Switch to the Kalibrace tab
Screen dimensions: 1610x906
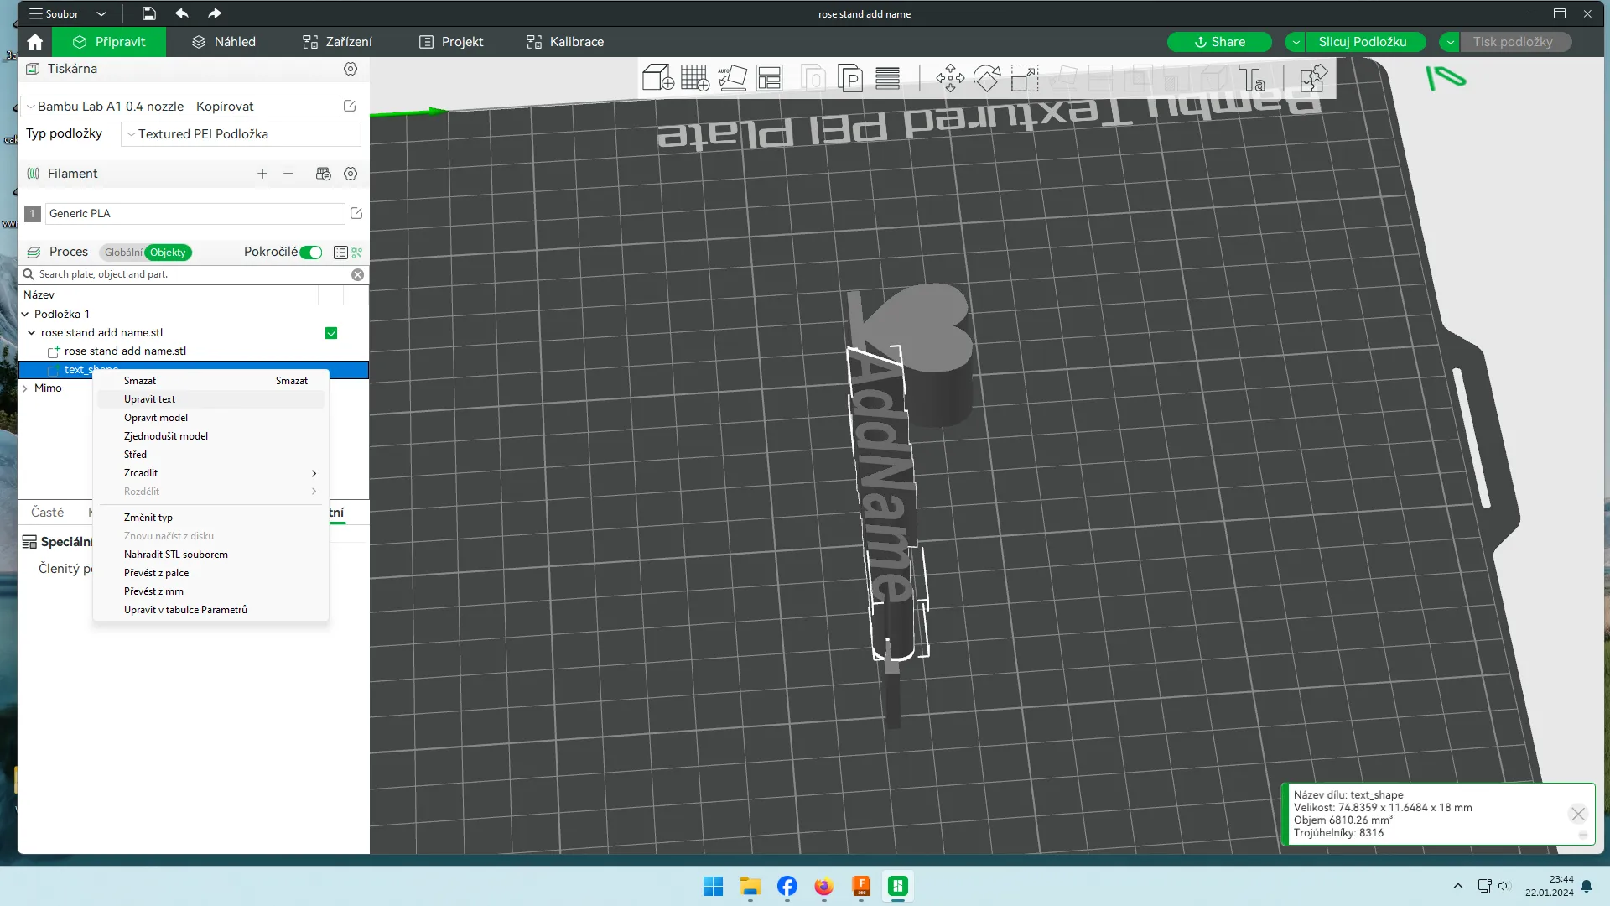tap(564, 42)
